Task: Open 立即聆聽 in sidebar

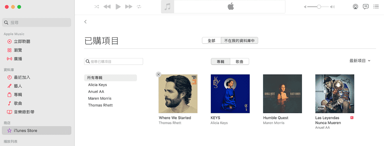Action: point(19,42)
